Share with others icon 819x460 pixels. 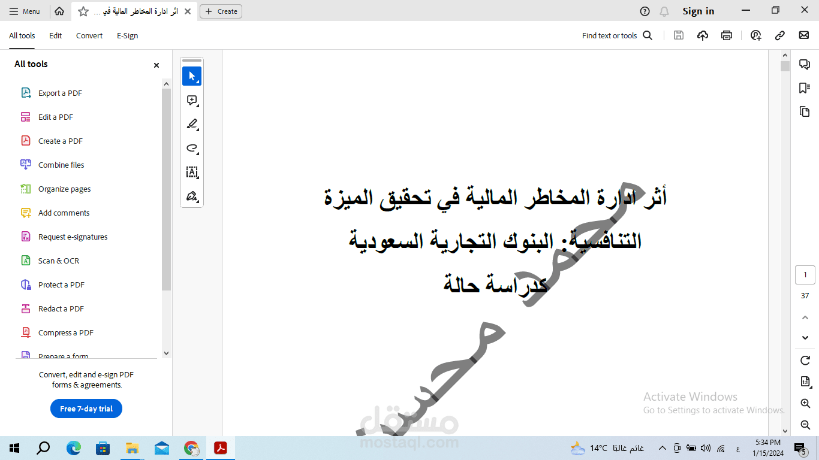[x=756, y=35]
